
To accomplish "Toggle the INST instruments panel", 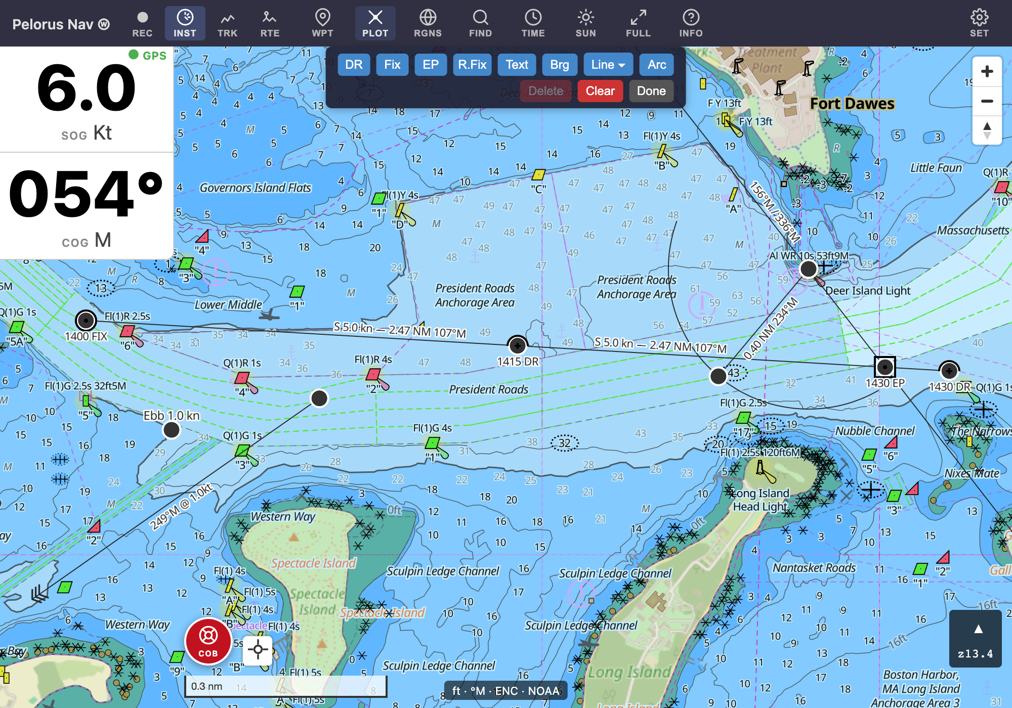I will 185,24.
